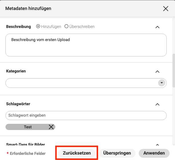
Task: Click the Schlagwörter section heading
Action: coord(18,104)
